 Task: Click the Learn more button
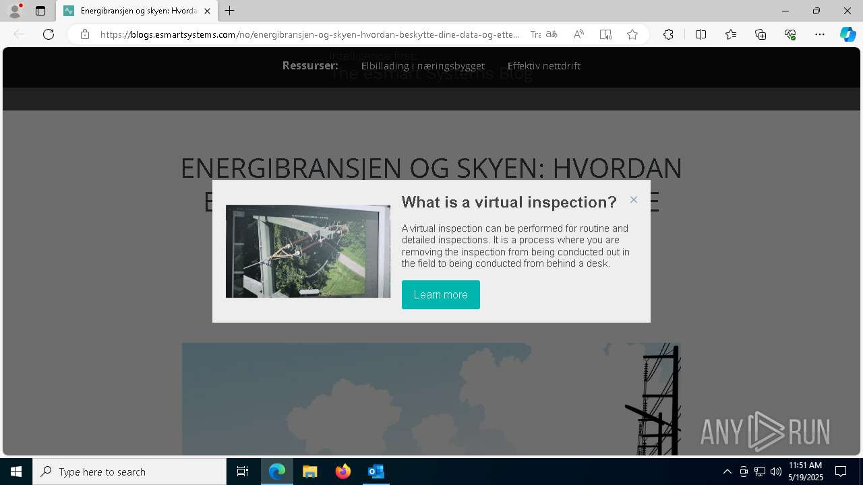[441, 294]
